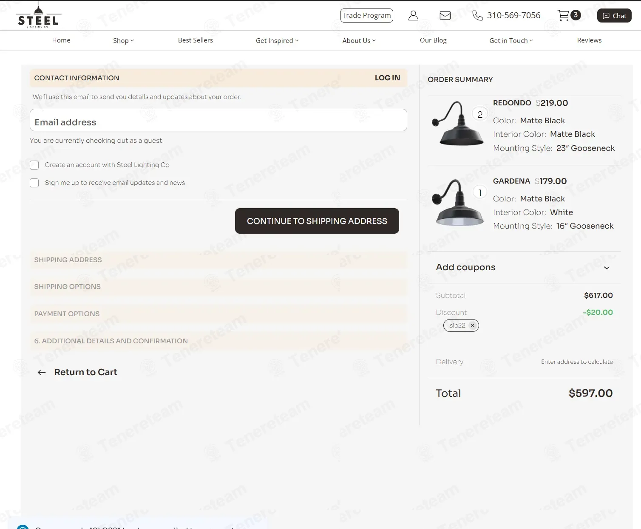
Task: Click the envelope mail icon
Action: pos(445,16)
